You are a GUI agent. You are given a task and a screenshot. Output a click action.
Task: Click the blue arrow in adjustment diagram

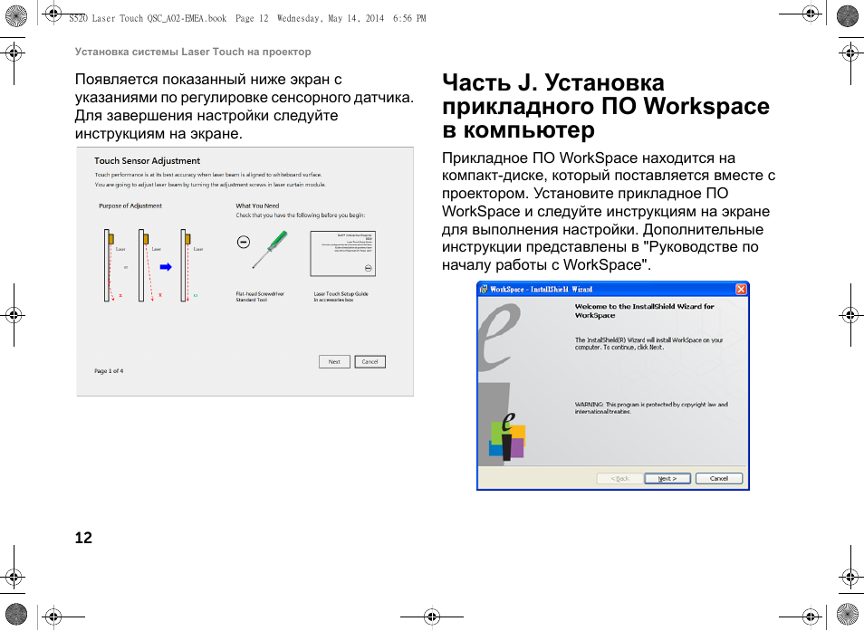click(166, 267)
